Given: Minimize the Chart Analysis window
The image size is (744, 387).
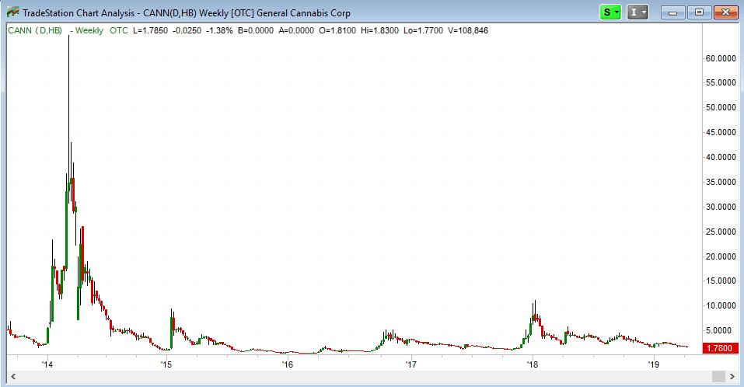Looking at the screenshot, I should click(672, 12).
